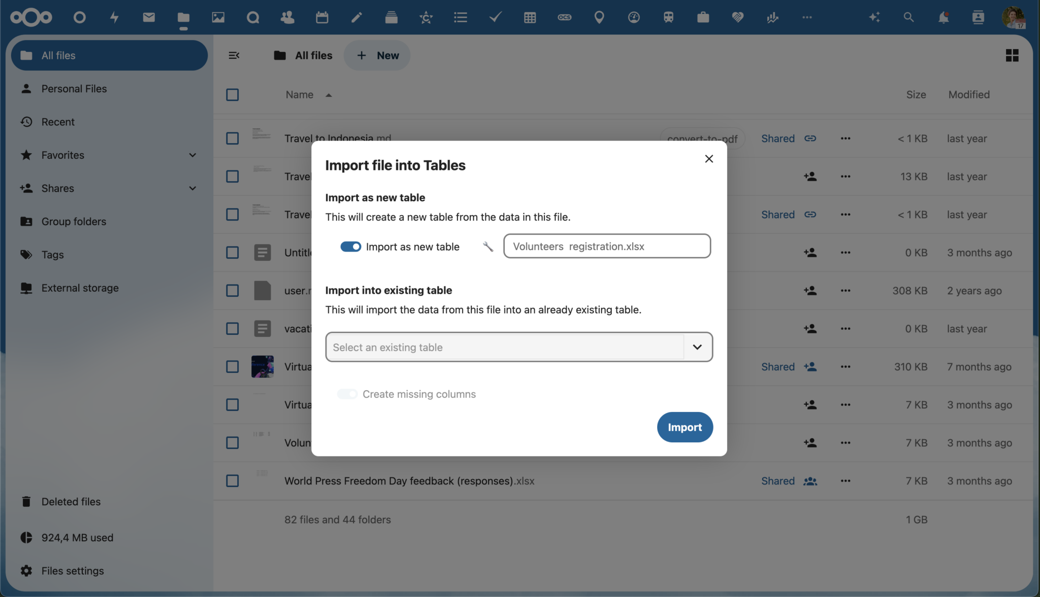Viewport: 1040px width, 597px height.
Task: Toggle off Import as new table
Action: tap(350, 247)
